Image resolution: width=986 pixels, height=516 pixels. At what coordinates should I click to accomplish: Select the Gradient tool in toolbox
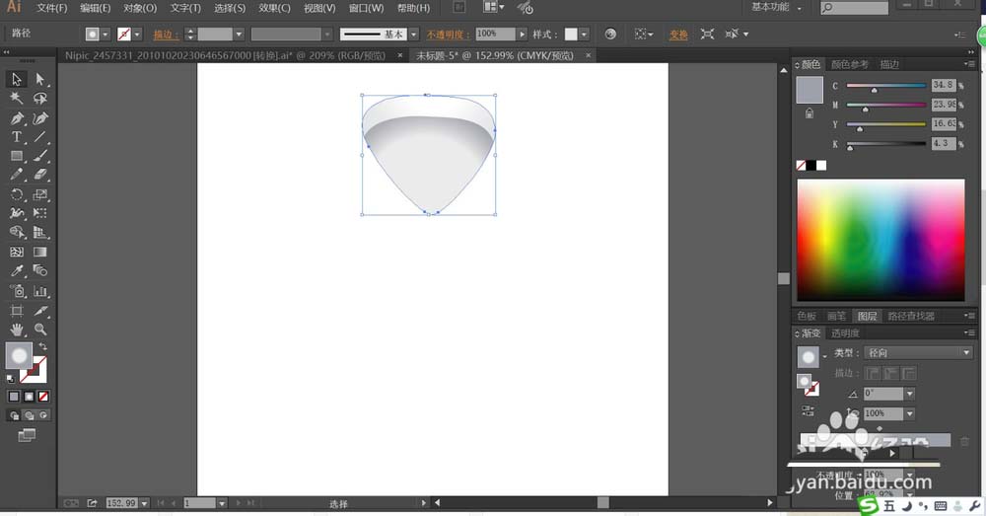point(40,252)
